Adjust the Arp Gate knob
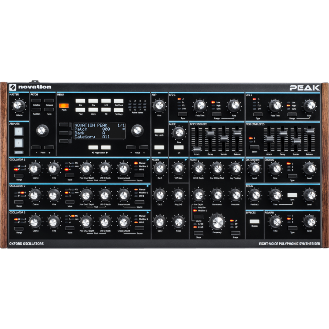The width and height of the screenshot is (329, 329). coord(159,106)
